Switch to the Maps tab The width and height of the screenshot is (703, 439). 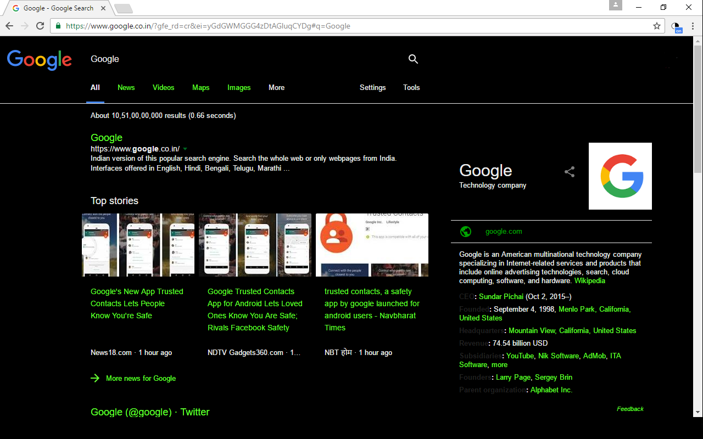point(200,87)
